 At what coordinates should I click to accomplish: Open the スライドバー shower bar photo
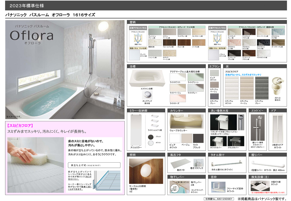click(x=258, y=127)
